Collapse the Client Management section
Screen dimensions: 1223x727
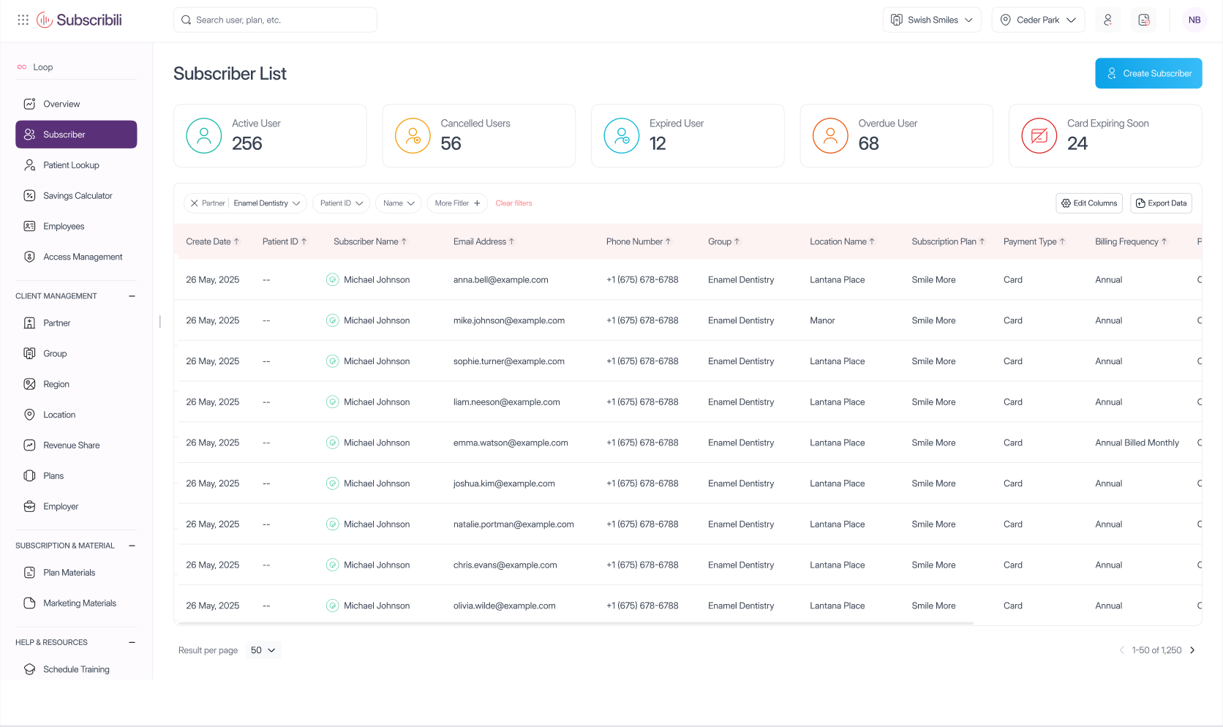pos(132,296)
